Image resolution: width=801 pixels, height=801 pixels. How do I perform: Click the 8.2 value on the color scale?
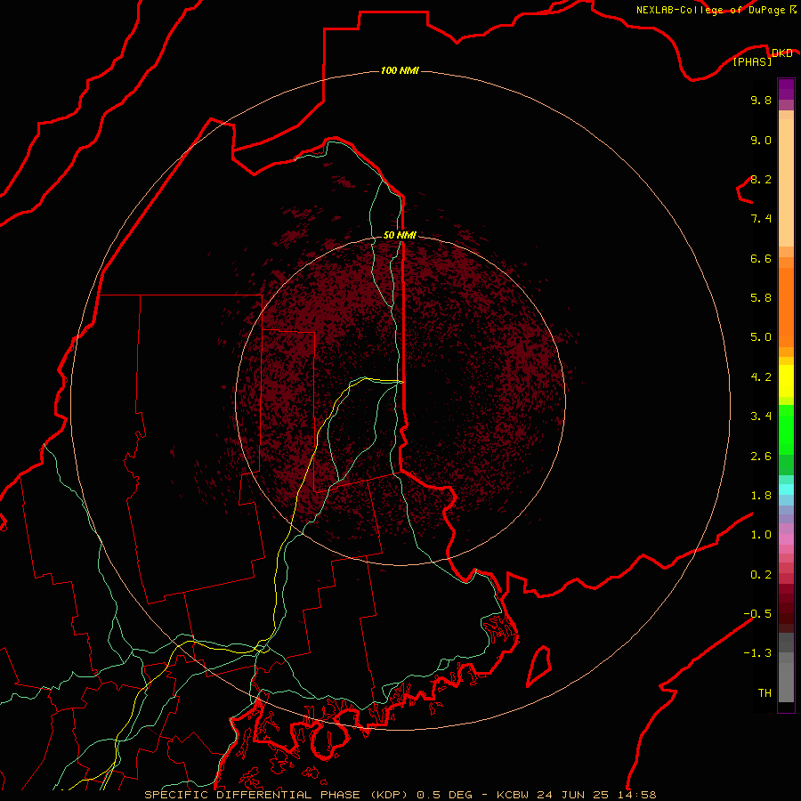point(761,179)
